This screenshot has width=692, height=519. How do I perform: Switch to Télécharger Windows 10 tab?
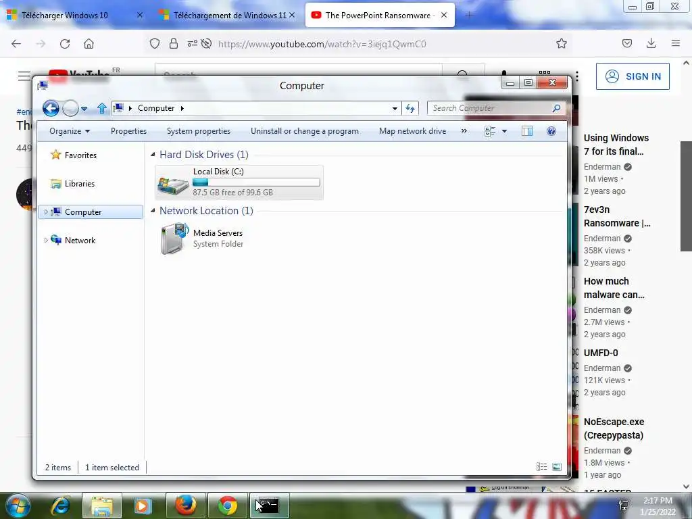point(65,16)
